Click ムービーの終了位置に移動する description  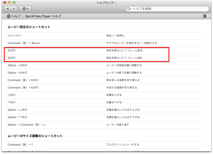tap(124, 73)
